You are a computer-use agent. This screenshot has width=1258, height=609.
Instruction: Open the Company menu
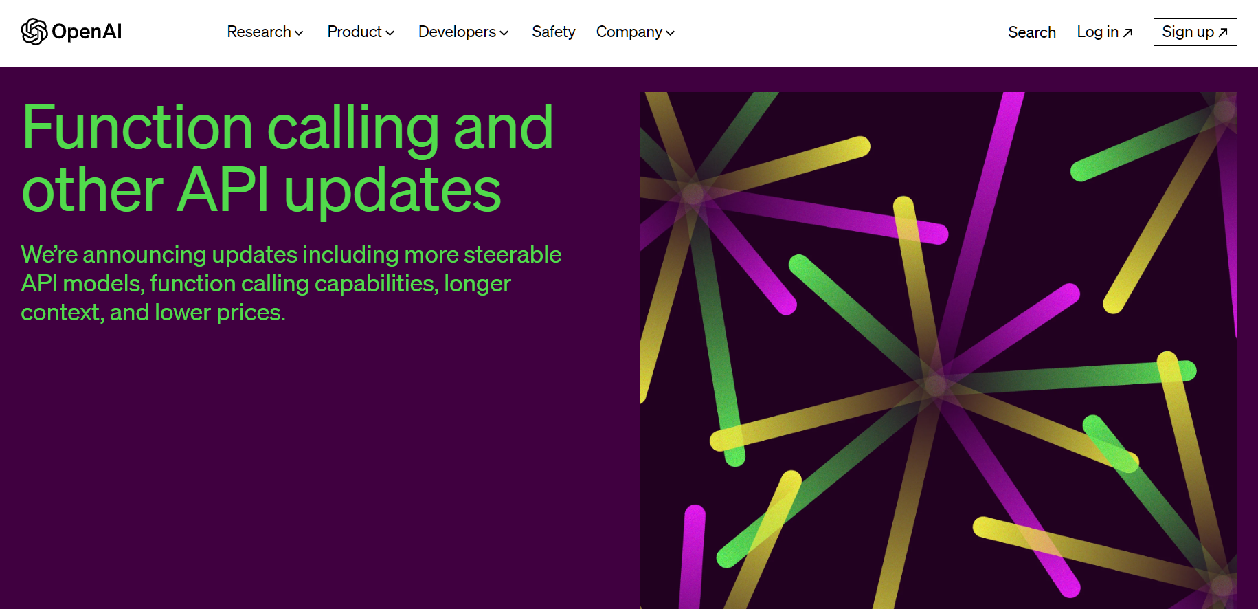(x=629, y=32)
